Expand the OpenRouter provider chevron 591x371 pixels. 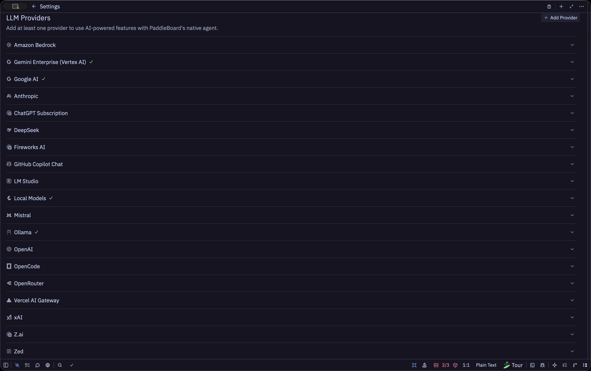pos(572,283)
